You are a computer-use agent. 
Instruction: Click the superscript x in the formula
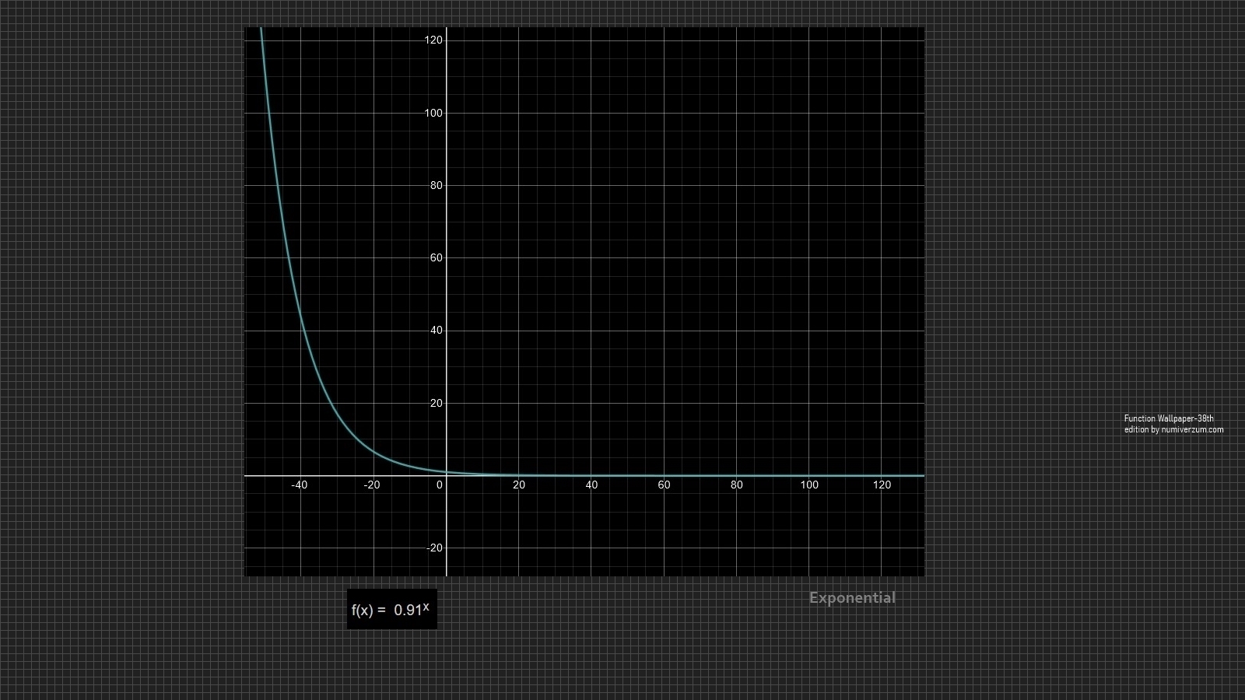click(x=426, y=606)
